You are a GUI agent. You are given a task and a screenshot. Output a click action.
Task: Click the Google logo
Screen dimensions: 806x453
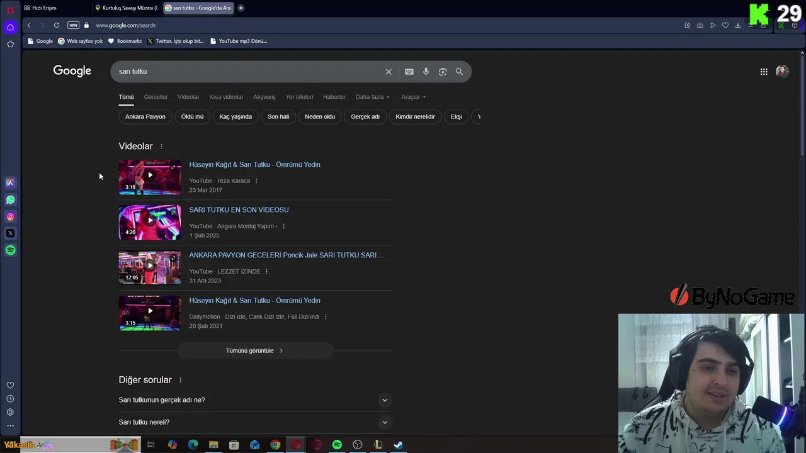(x=72, y=71)
